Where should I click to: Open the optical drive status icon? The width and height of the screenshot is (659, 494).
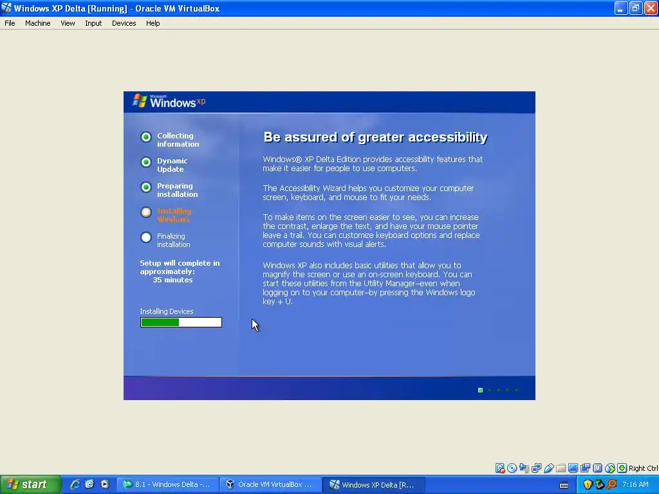tap(512, 468)
